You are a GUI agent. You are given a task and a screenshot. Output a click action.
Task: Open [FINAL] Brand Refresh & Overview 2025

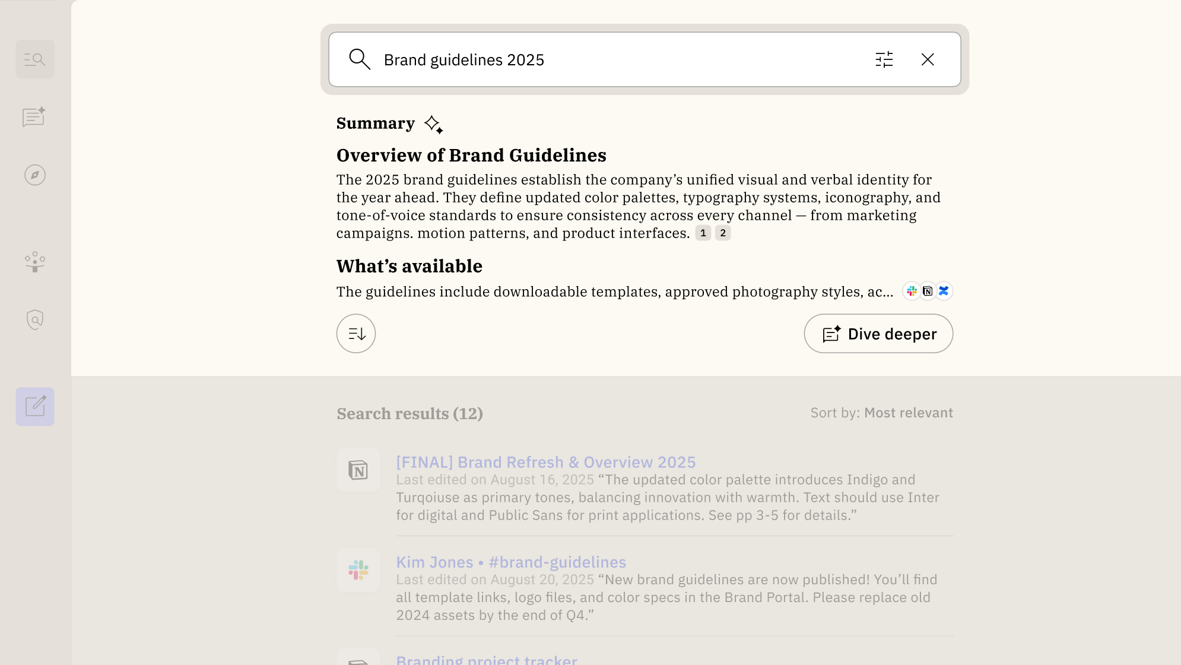point(545,462)
